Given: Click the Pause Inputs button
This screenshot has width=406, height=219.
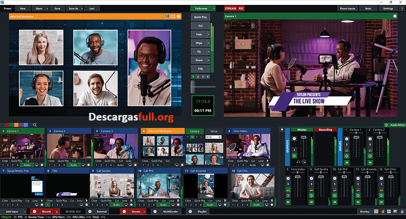Looking at the screenshot, I should coord(347,9).
